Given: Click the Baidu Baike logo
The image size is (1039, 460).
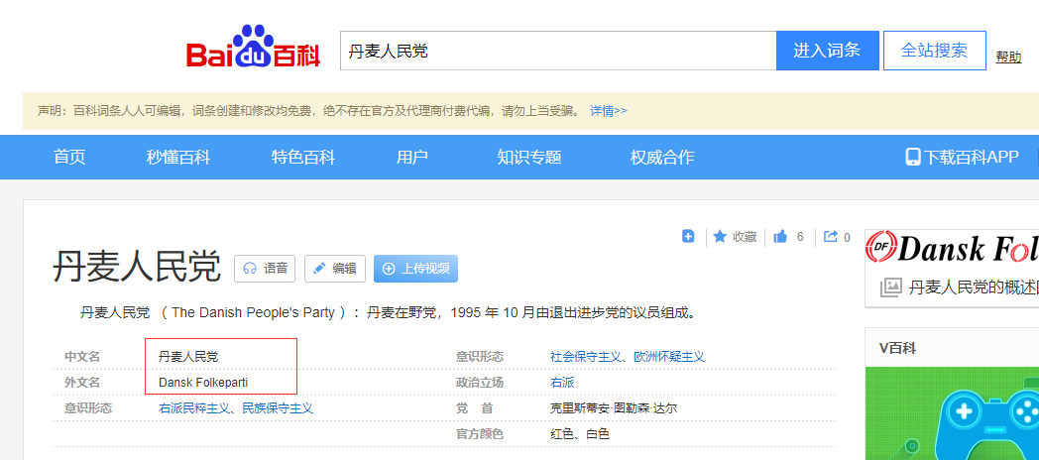Looking at the screenshot, I should (253, 47).
